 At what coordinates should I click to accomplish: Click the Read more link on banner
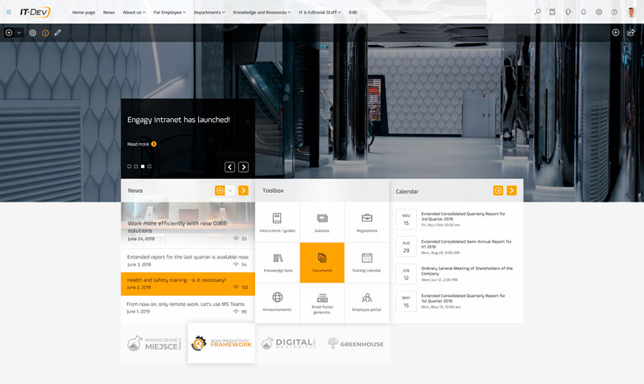click(x=142, y=144)
